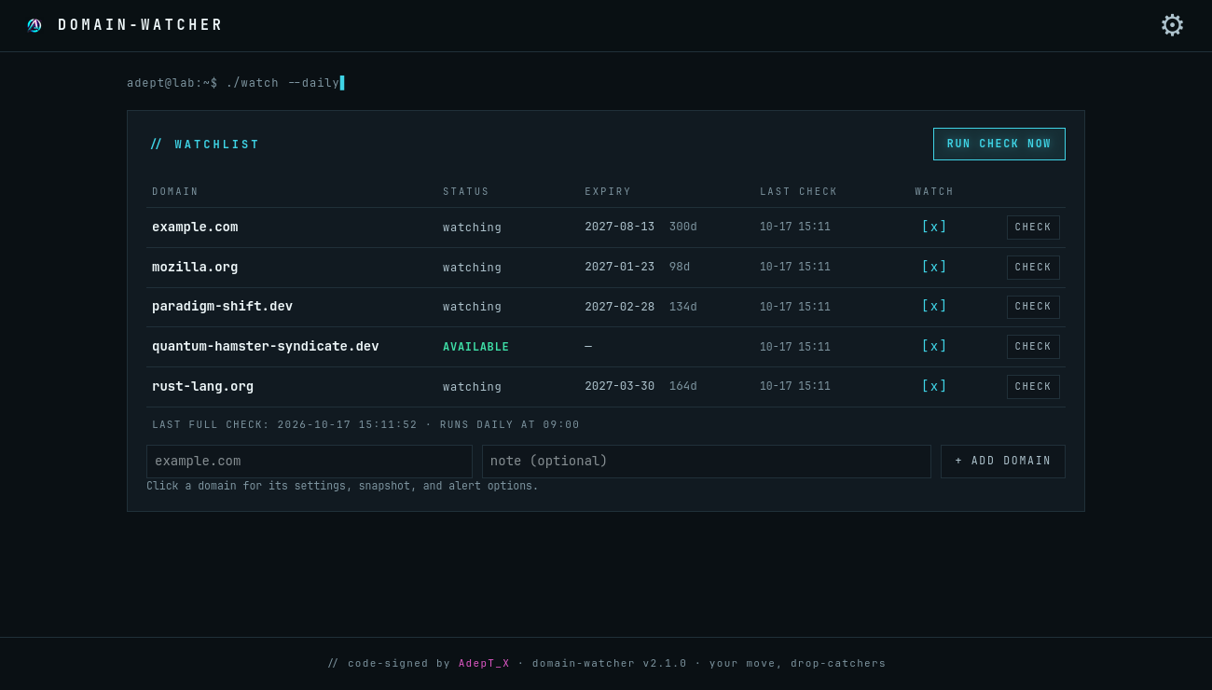This screenshot has height=690, width=1212.
Task: Toggle watch checkbox for rust-lang.org
Action: [x=934, y=386]
